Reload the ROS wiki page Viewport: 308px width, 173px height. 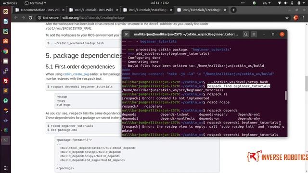pyautogui.click(x=30, y=18)
